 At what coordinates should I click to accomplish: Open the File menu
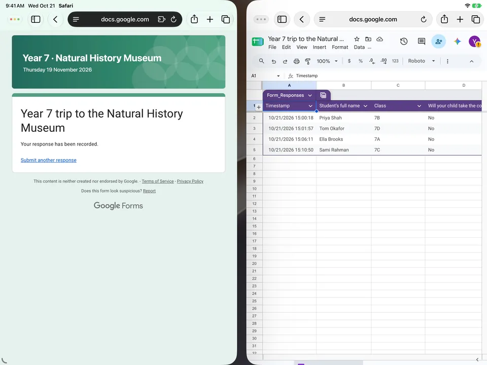272,47
